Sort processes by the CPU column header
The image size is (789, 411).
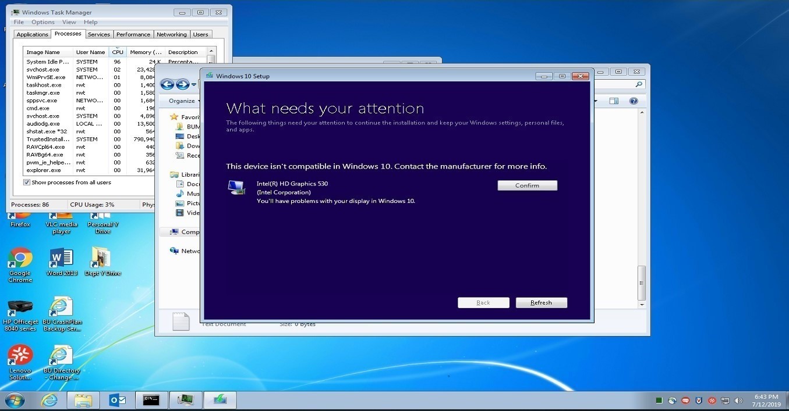118,52
